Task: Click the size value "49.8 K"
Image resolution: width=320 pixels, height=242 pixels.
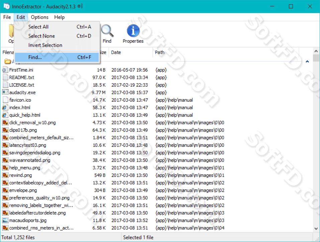Action: pos(99,213)
